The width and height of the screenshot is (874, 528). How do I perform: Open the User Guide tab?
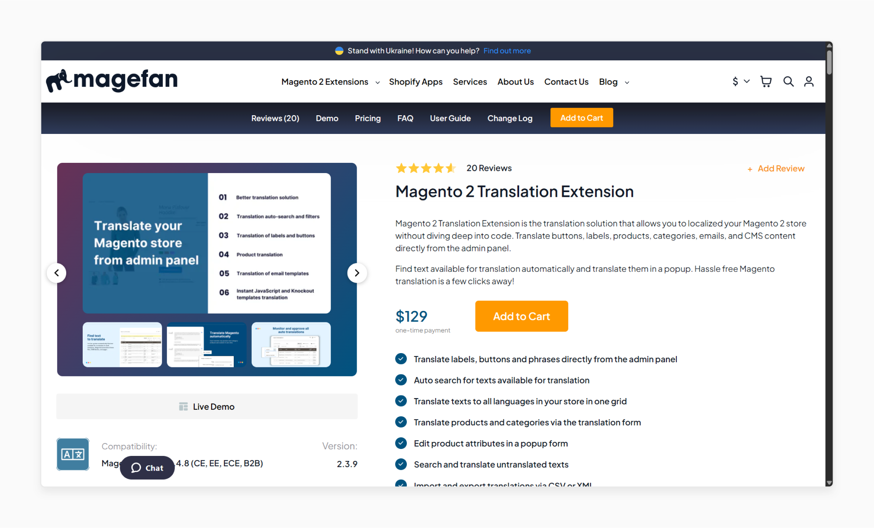point(450,118)
